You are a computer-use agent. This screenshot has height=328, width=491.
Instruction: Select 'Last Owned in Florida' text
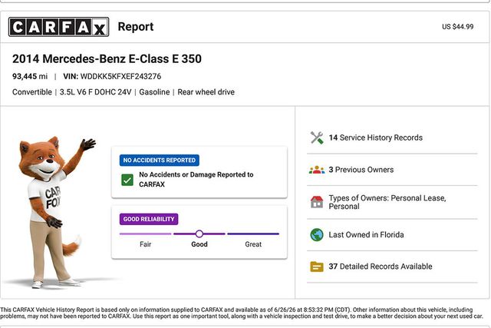[366, 234]
